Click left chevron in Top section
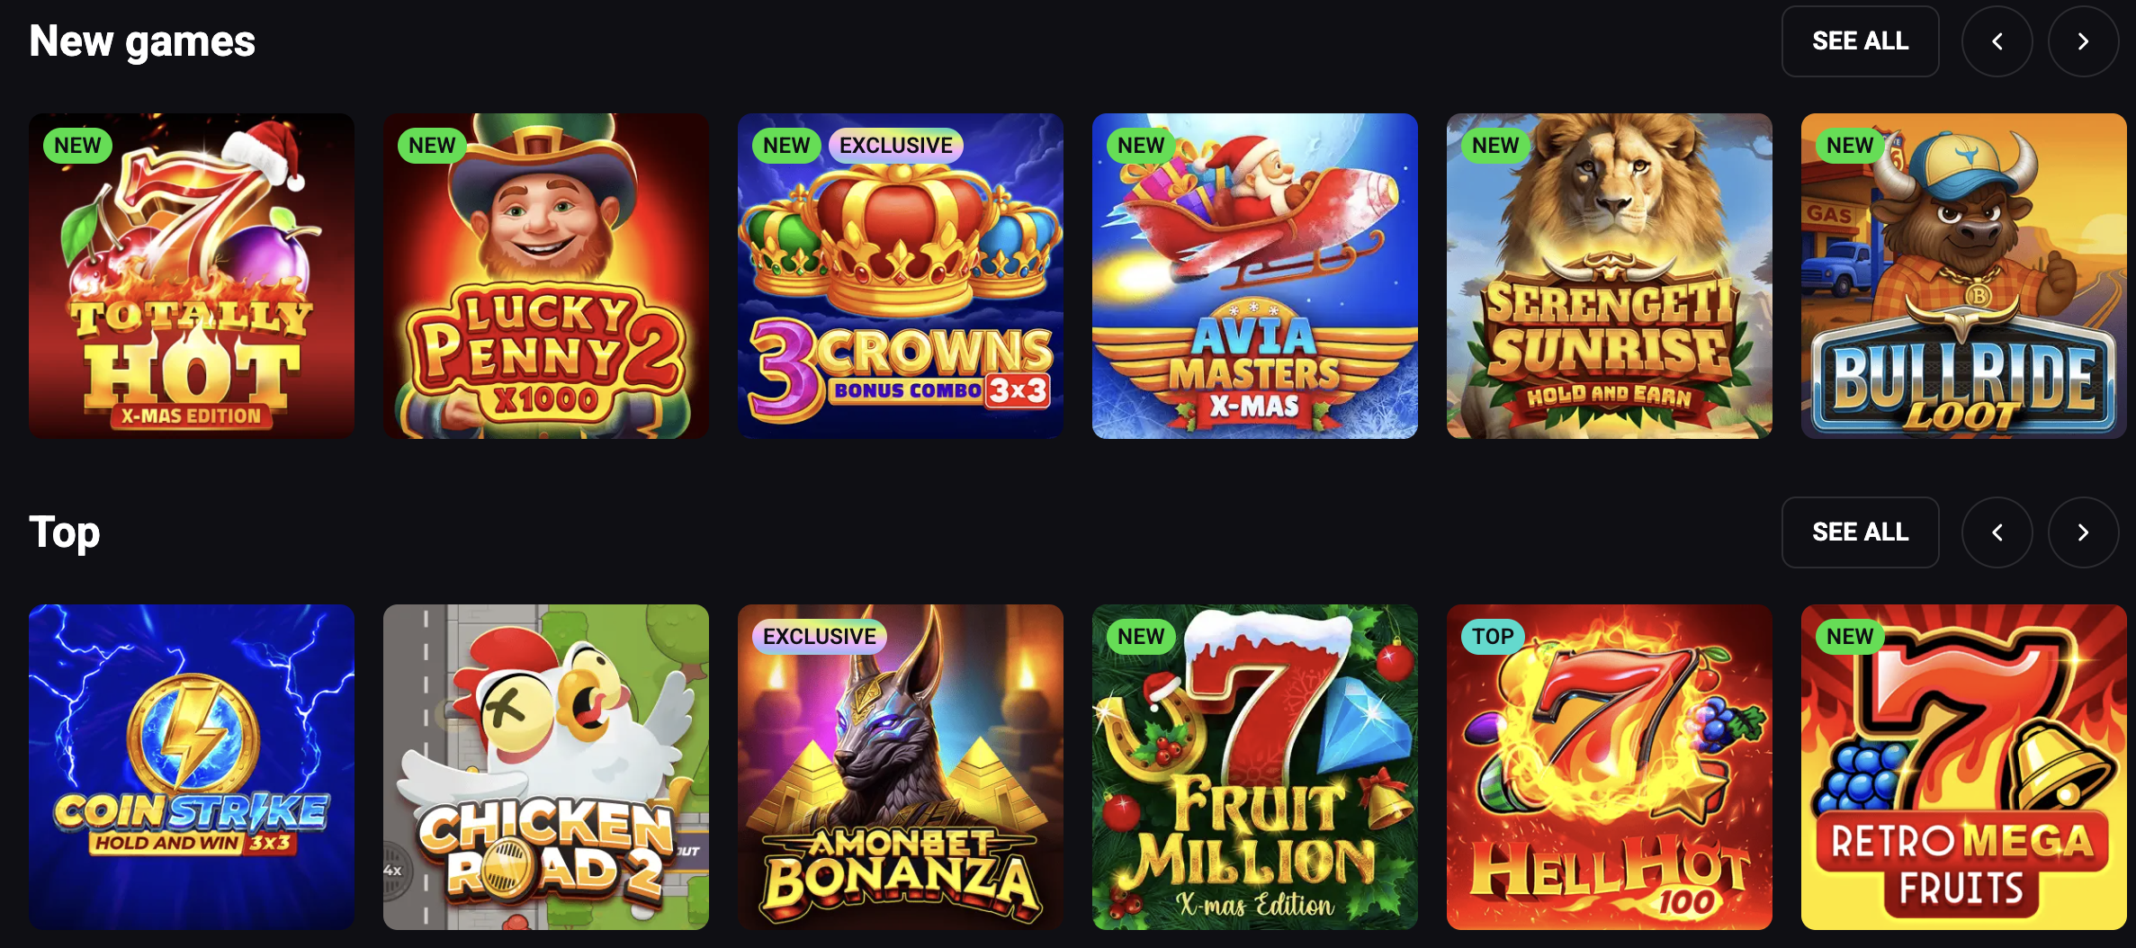This screenshot has width=2136, height=948. (x=1997, y=532)
